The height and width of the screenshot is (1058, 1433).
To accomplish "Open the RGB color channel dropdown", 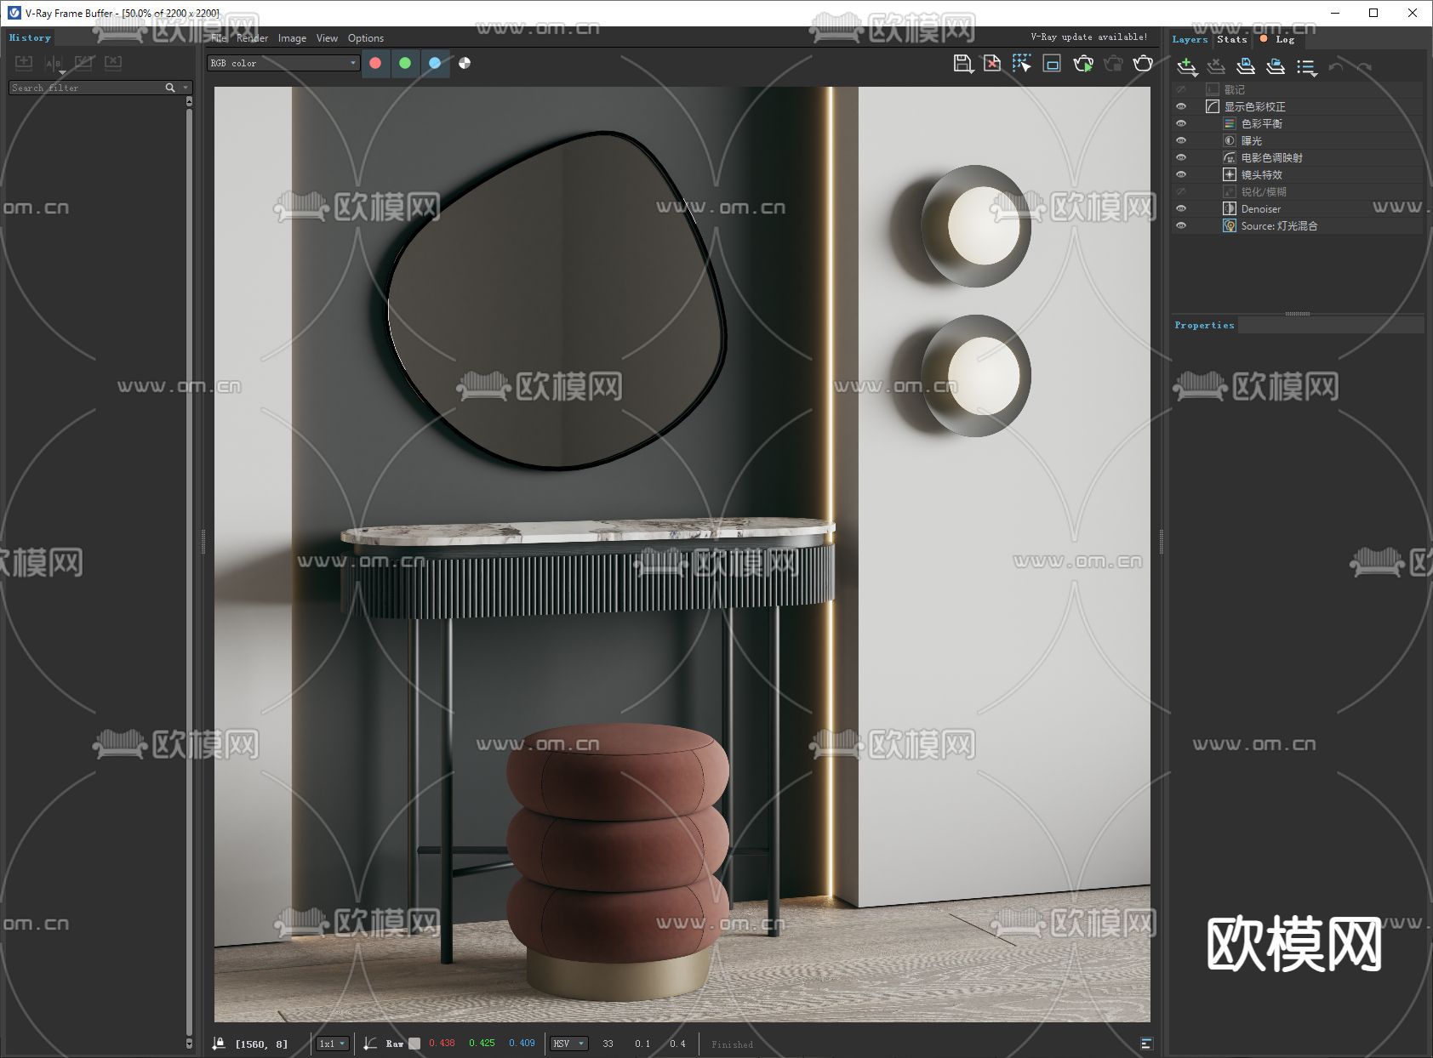I will 283,63.
